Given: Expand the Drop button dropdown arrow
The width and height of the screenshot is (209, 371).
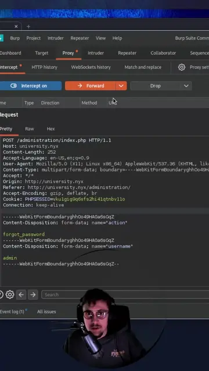Looking at the screenshot, I should click(186, 86).
